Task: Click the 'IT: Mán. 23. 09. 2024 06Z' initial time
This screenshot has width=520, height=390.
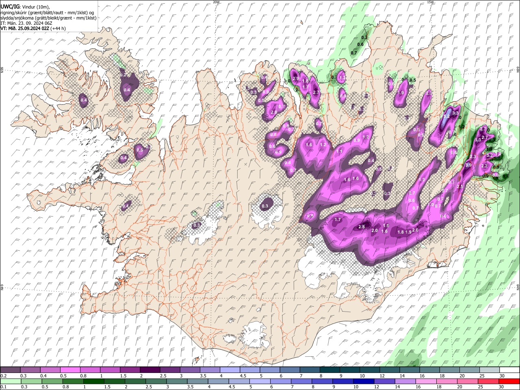Action: click(x=26, y=23)
